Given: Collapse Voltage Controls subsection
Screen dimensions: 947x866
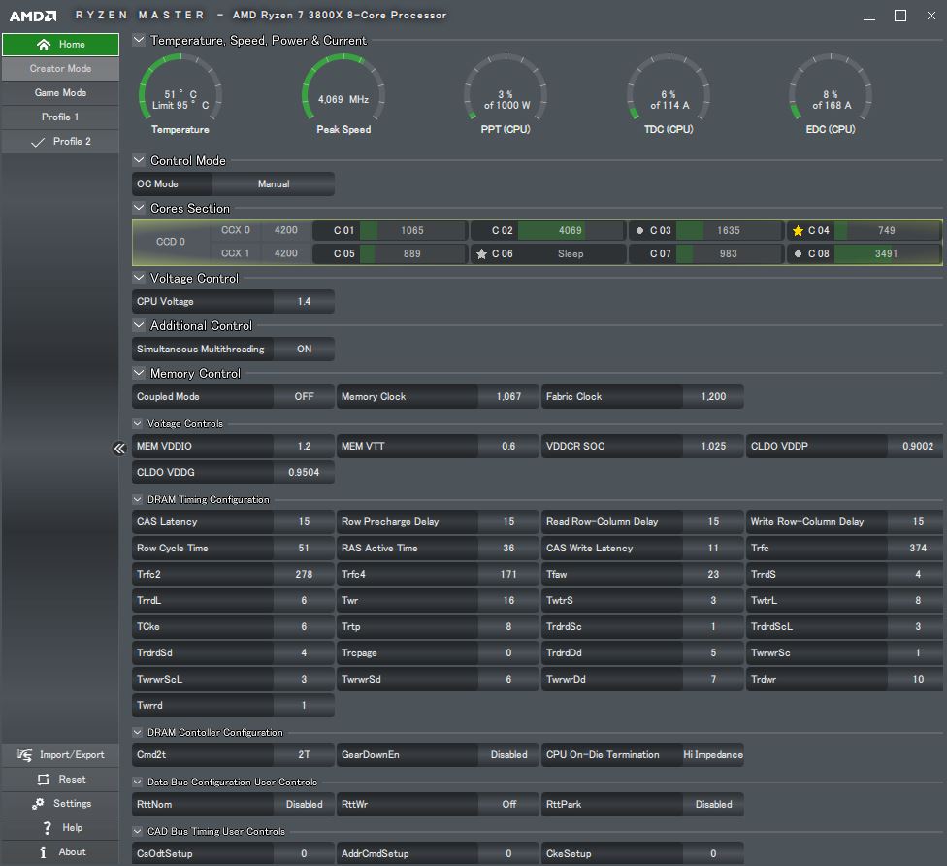Looking at the screenshot, I should 137,423.
